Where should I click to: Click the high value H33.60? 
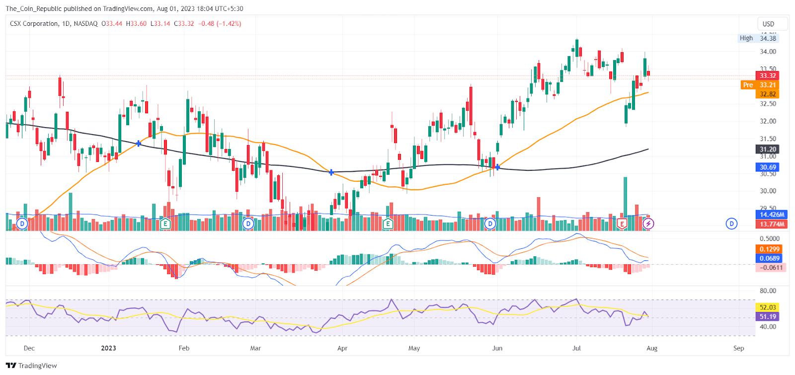tap(136, 24)
